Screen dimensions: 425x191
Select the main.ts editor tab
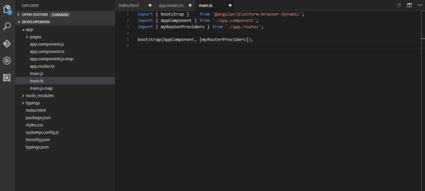[x=205, y=5]
